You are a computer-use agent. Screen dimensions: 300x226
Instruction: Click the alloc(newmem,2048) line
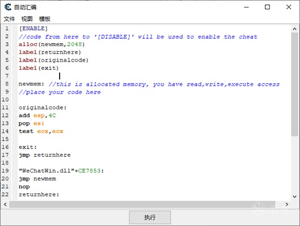pyautogui.click(x=51, y=44)
